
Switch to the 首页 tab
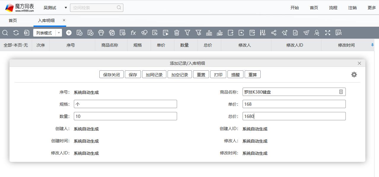(x=12, y=20)
